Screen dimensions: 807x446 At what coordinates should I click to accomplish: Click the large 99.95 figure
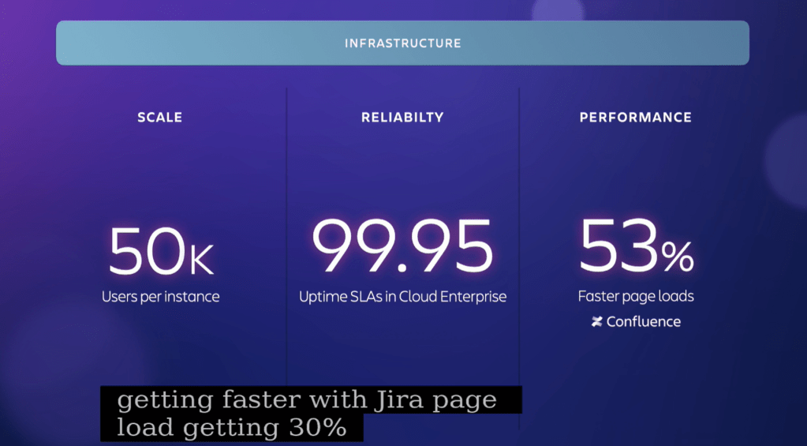(402, 248)
